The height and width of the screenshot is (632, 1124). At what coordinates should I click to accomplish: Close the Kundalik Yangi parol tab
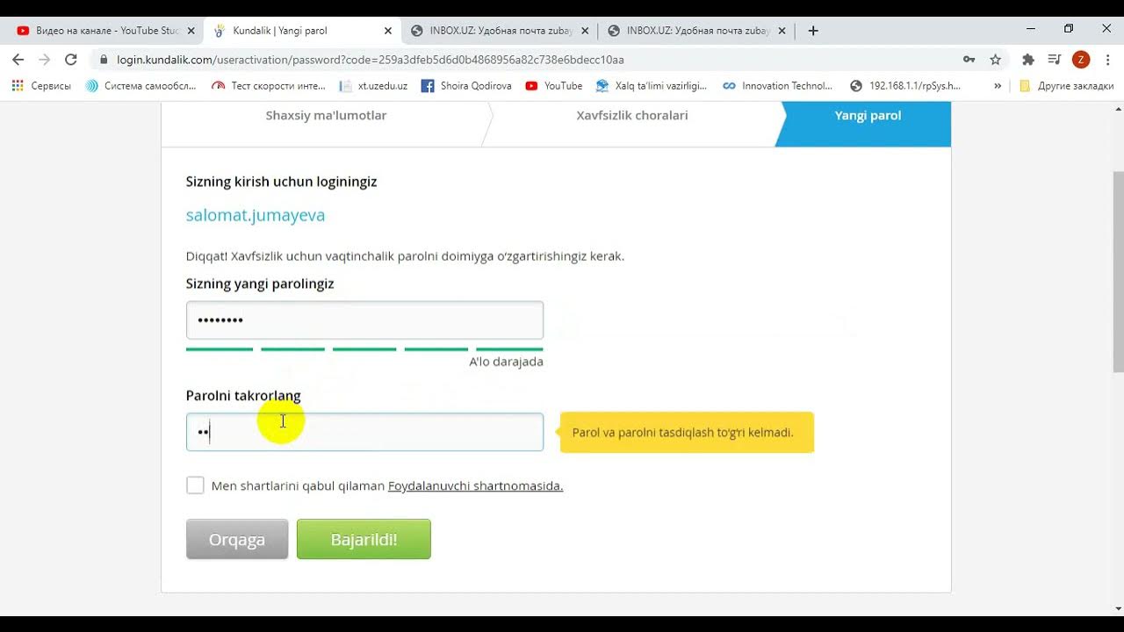pos(388,31)
